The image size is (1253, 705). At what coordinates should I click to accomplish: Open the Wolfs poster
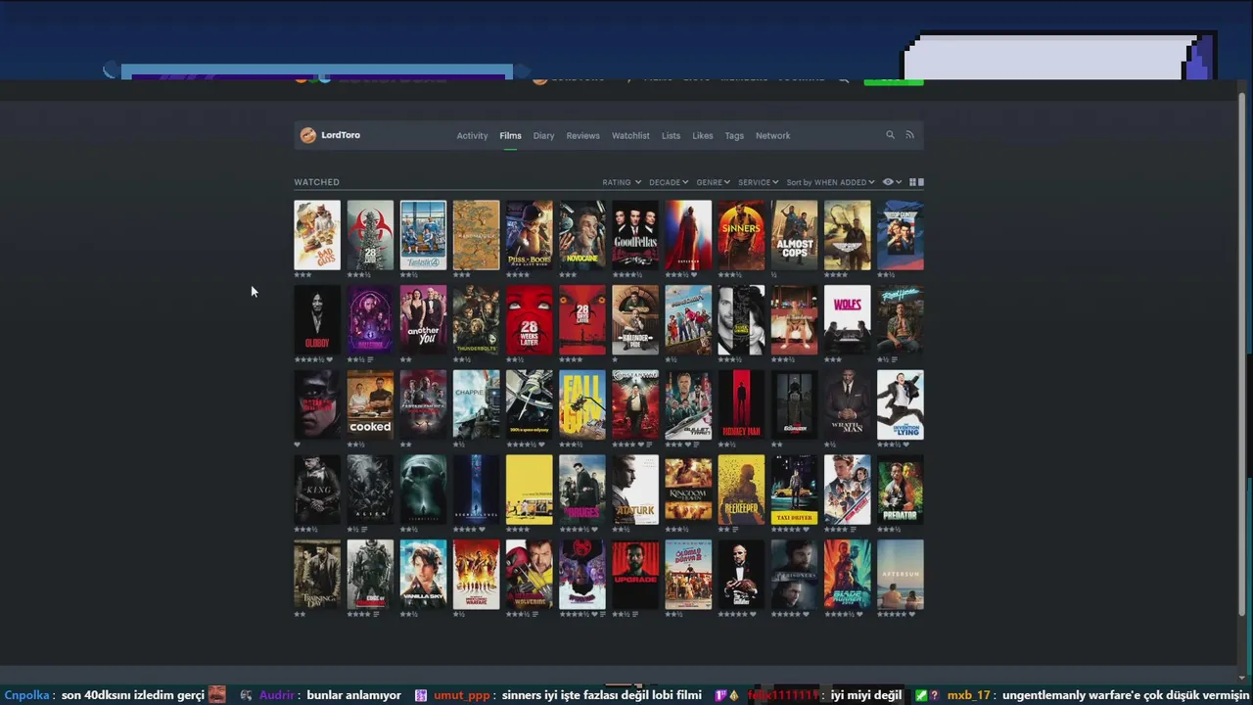click(x=847, y=320)
